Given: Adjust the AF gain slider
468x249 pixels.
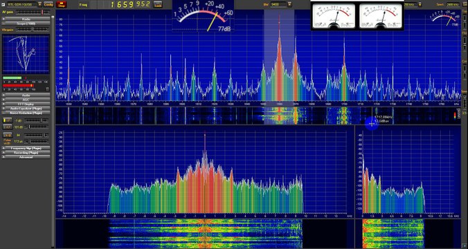Looking at the screenshot, I should 33,12.
